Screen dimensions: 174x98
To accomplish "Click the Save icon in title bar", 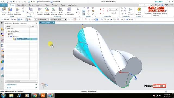I will point(7,2).
